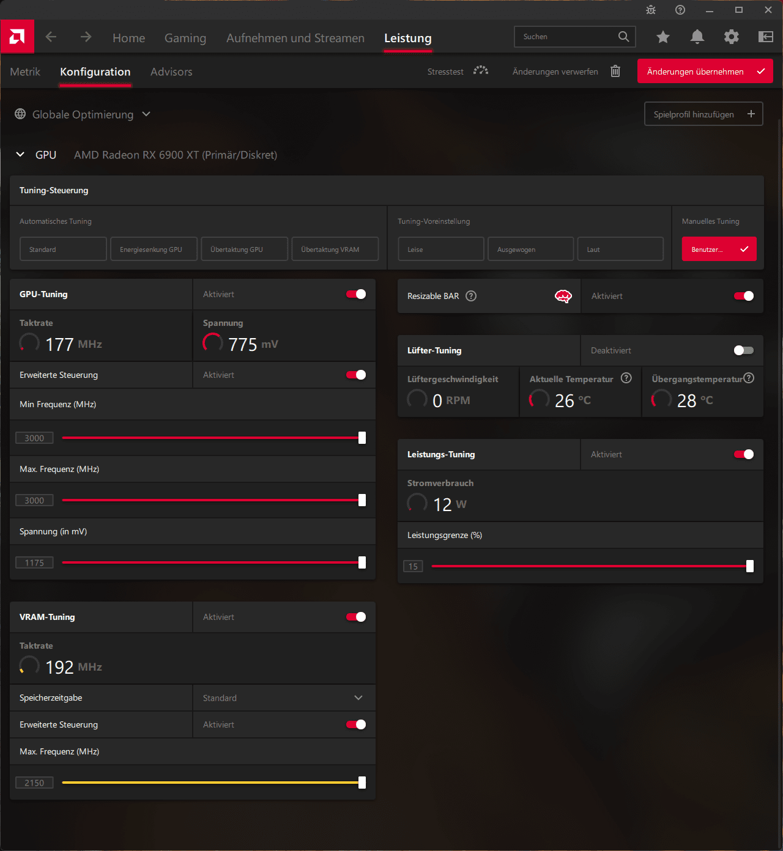Click Leistungsgrenze value box 15
Screen dimensions: 783x851
coord(413,566)
